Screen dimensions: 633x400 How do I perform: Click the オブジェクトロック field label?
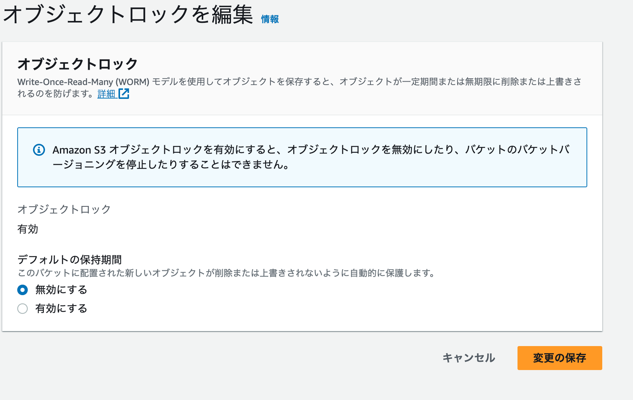(64, 209)
